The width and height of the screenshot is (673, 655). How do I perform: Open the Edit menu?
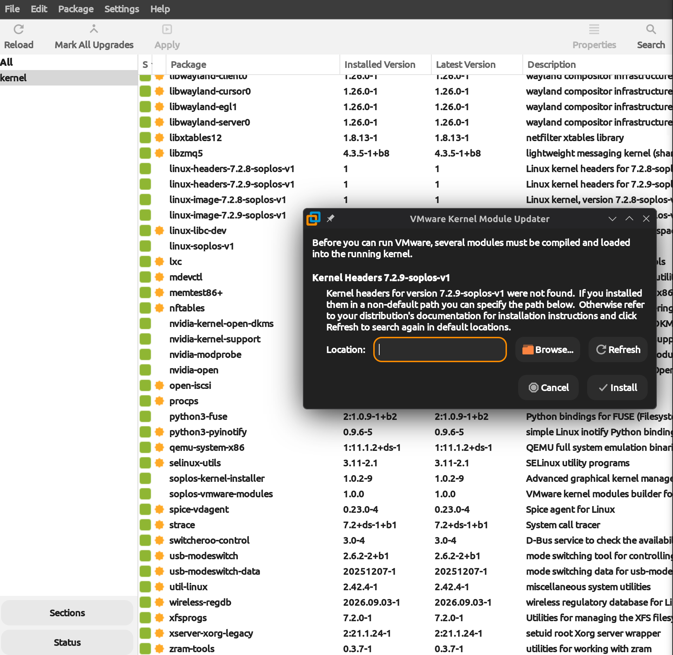39,9
